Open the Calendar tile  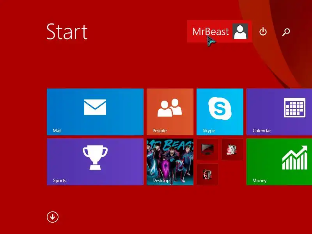pos(279,112)
